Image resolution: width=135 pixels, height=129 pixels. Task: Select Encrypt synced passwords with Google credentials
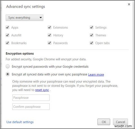tap(8, 66)
